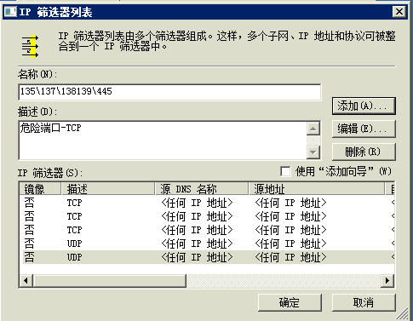Select the first TCP filter row

pyautogui.click(x=209, y=203)
